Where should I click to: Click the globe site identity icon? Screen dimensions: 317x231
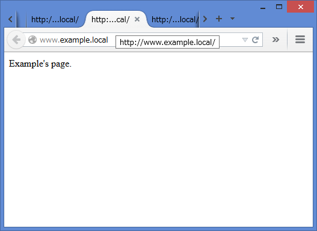tap(32, 40)
